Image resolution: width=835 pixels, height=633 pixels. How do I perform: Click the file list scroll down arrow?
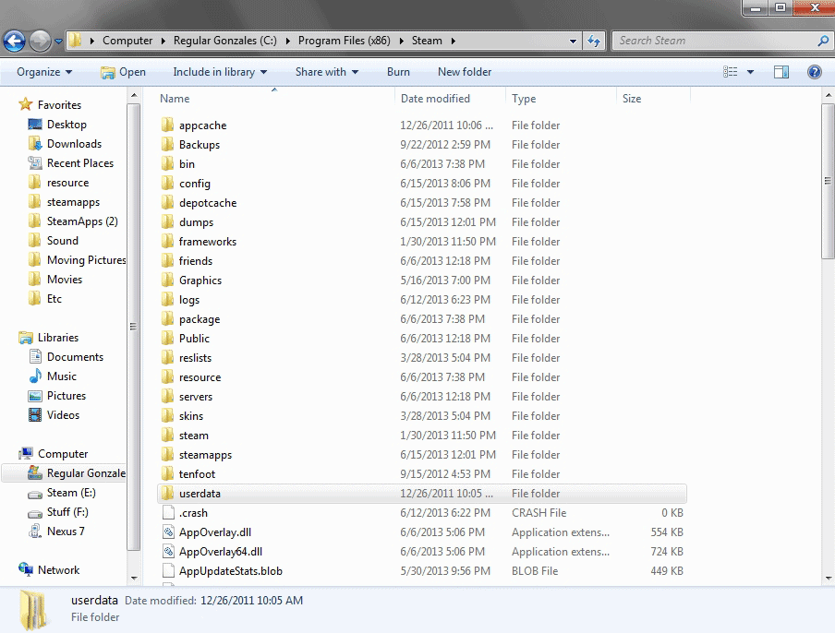828,578
